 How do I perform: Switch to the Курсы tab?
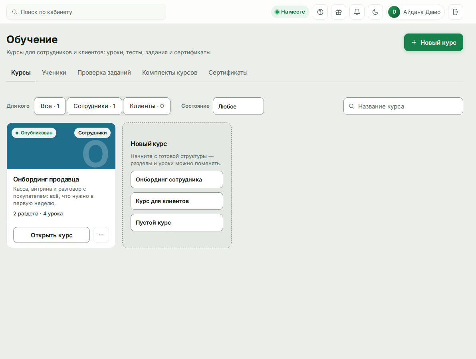point(21,73)
